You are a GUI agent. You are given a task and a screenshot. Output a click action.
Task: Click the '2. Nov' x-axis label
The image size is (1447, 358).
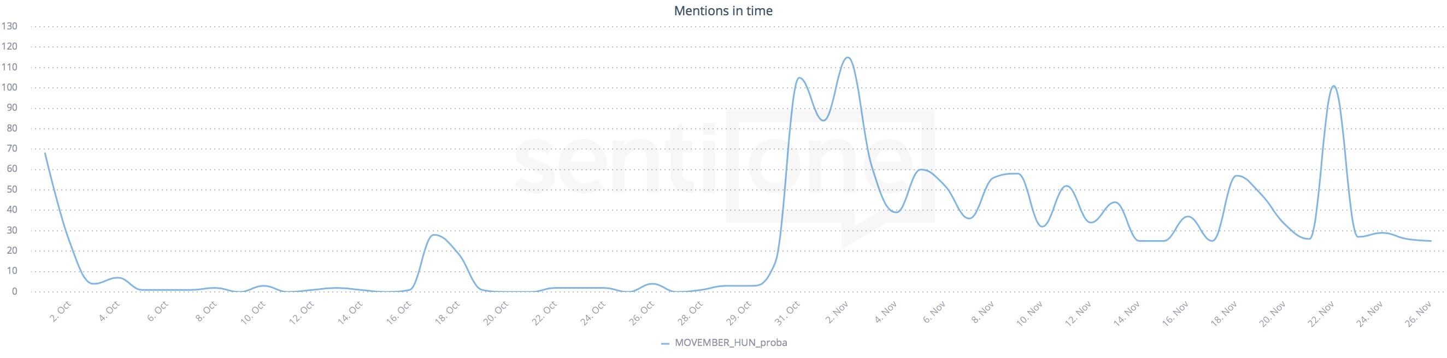837,312
